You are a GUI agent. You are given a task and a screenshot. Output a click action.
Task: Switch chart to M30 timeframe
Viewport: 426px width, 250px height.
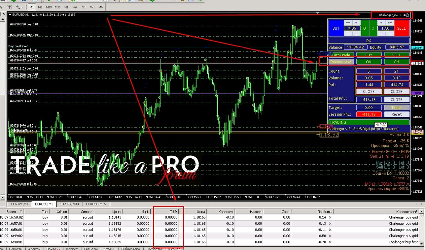click(58, 7)
